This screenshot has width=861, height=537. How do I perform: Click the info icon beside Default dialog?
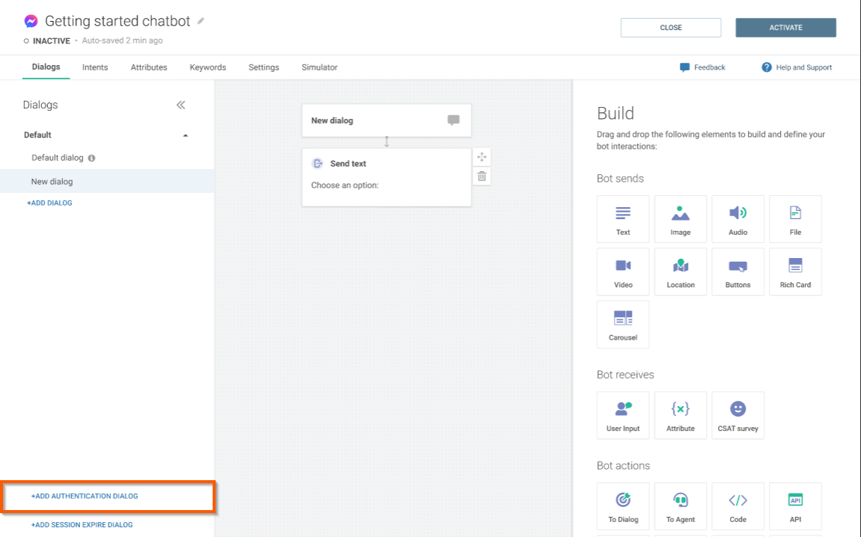point(91,159)
